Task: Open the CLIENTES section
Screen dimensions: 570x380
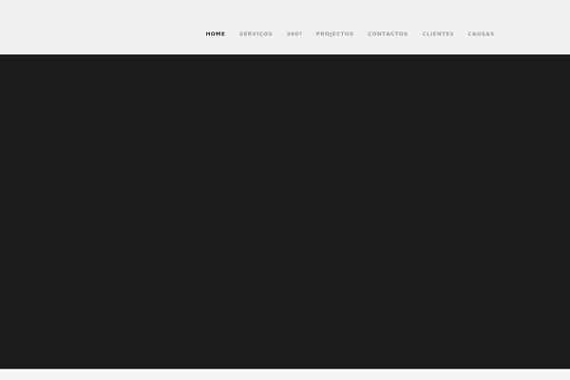Action: 438,34
